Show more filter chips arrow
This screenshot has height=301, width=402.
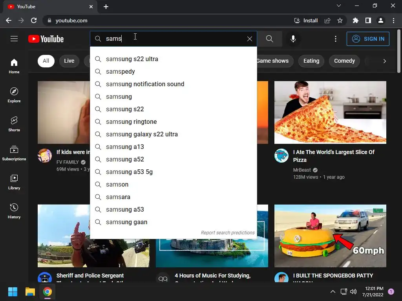tap(384, 61)
